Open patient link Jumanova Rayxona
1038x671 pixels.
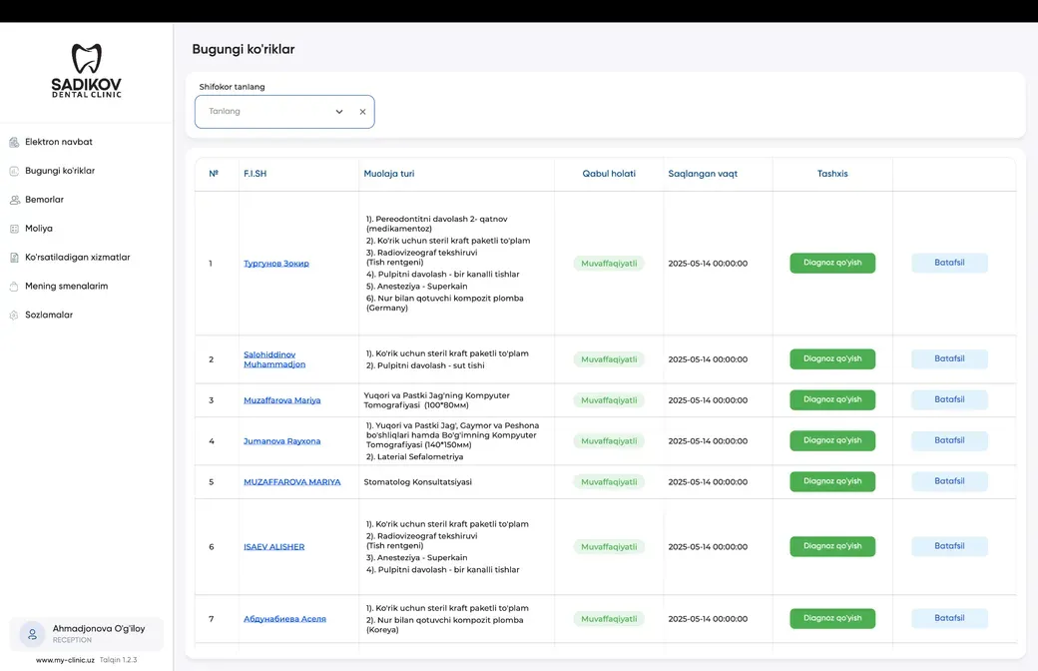[282, 441]
